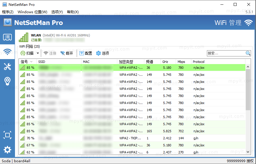Open the tools wrench sidebar icon
Screen dimensions: 256x164
click(7, 66)
